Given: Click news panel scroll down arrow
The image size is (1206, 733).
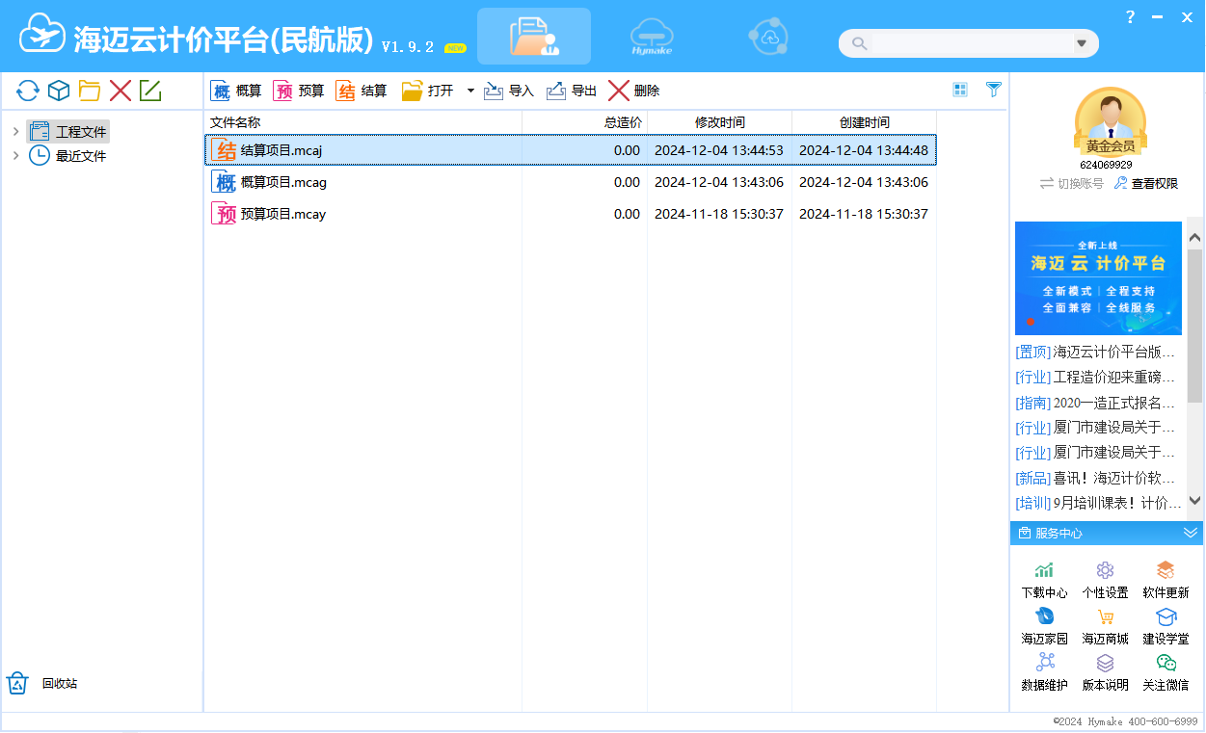Looking at the screenshot, I should pyautogui.click(x=1195, y=501).
